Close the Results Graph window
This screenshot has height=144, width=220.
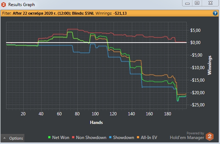click(210, 3)
